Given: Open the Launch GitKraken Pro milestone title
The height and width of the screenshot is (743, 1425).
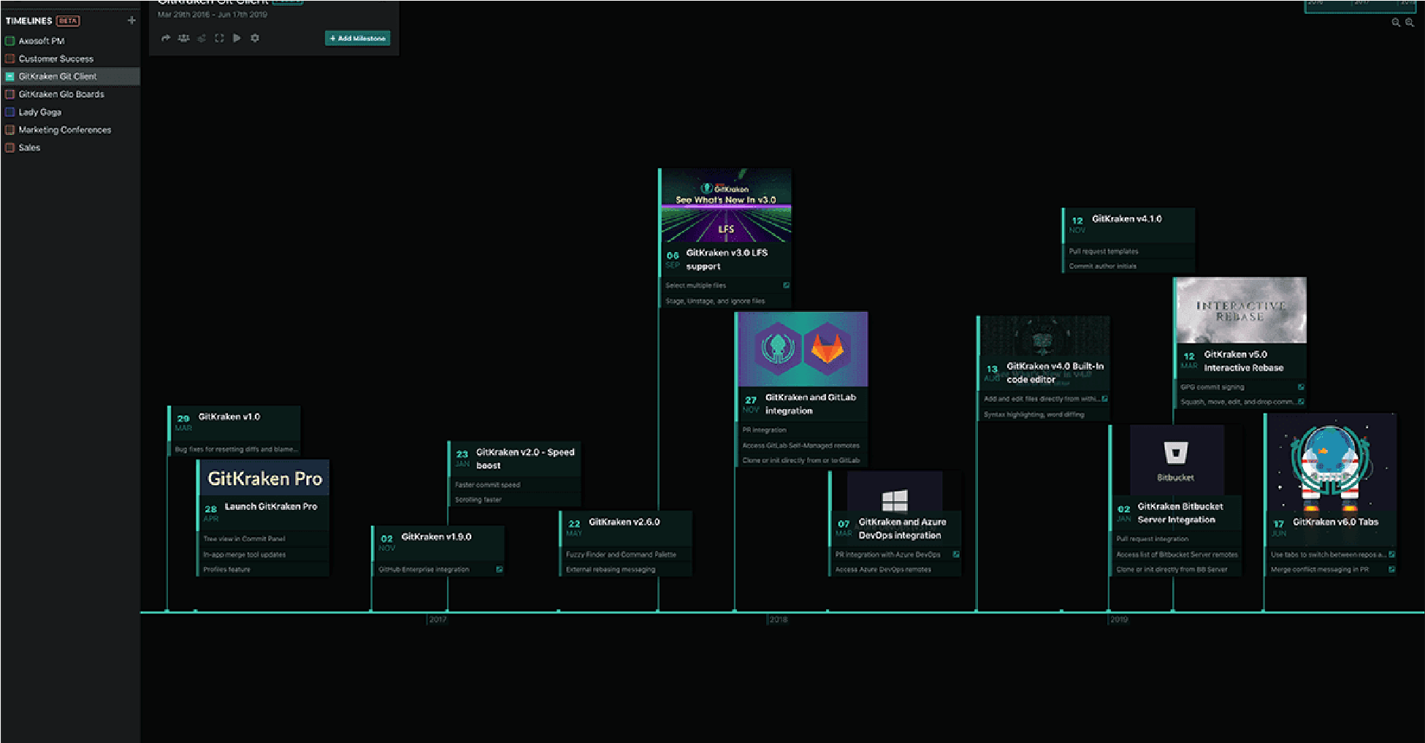Looking at the screenshot, I should coord(271,506).
